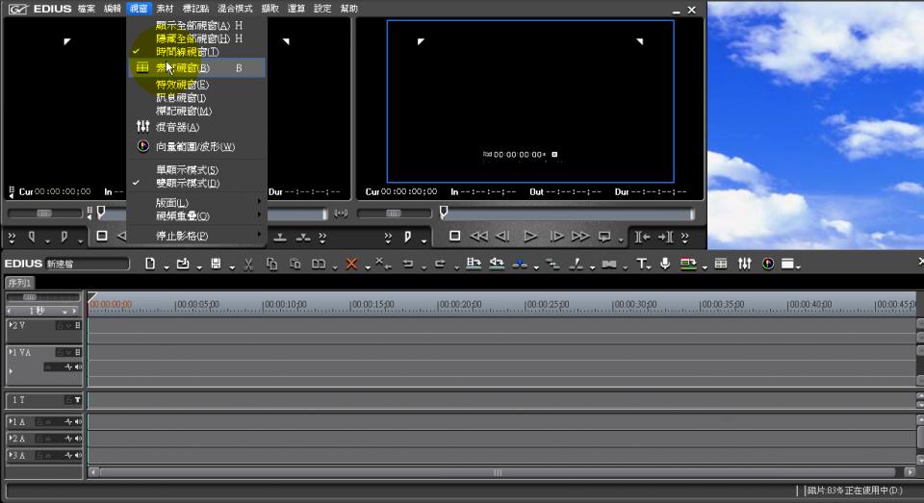924x503 pixels.
Task: Click the 混音器 menu entry
Action: (177, 127)
